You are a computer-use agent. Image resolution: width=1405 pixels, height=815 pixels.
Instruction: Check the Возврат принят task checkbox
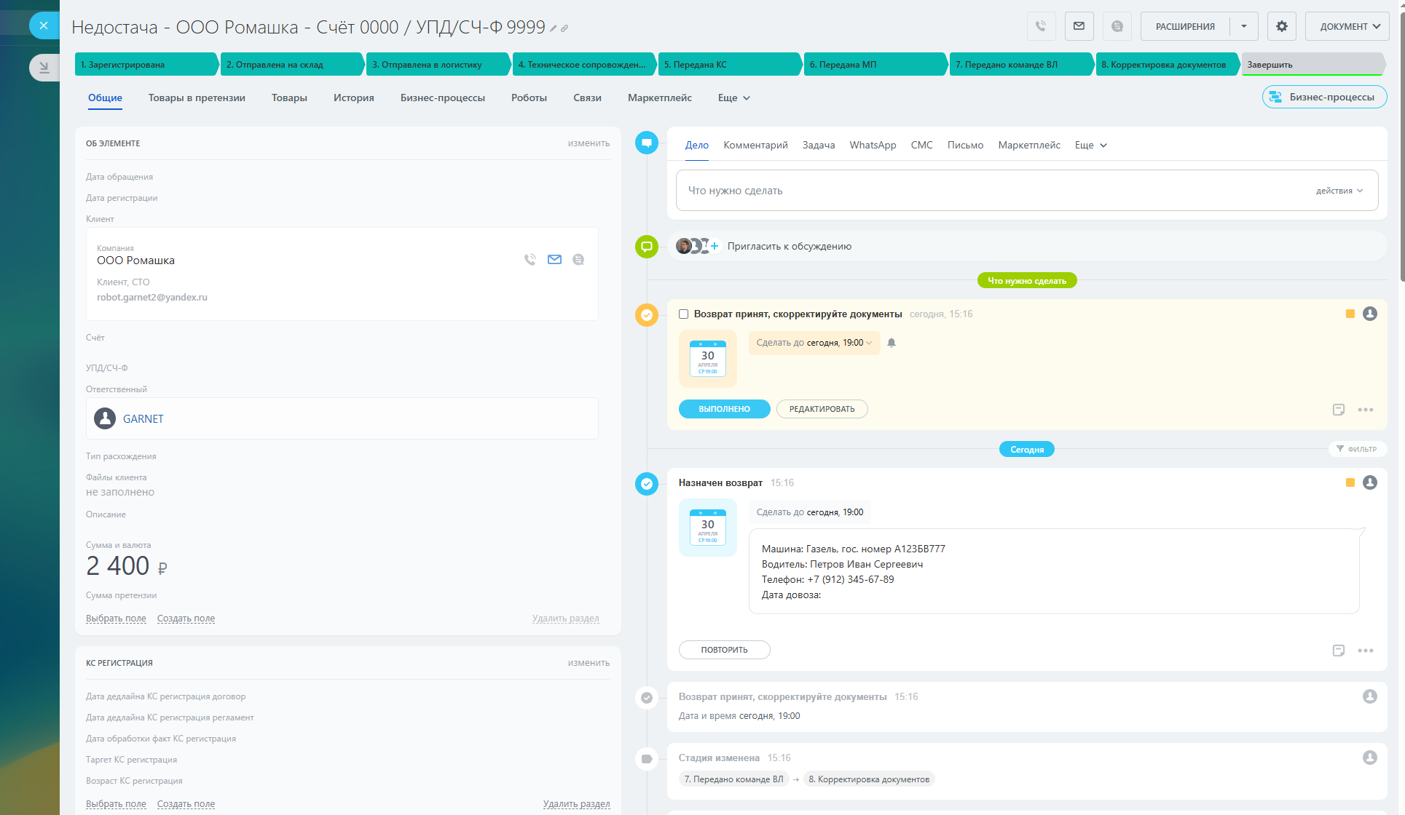[683, 314]
